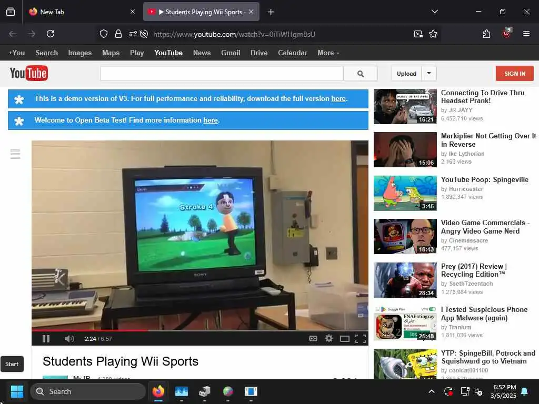Go back with the browser back arrow
This screenshot has width=539, height=404.
(13, 34)
